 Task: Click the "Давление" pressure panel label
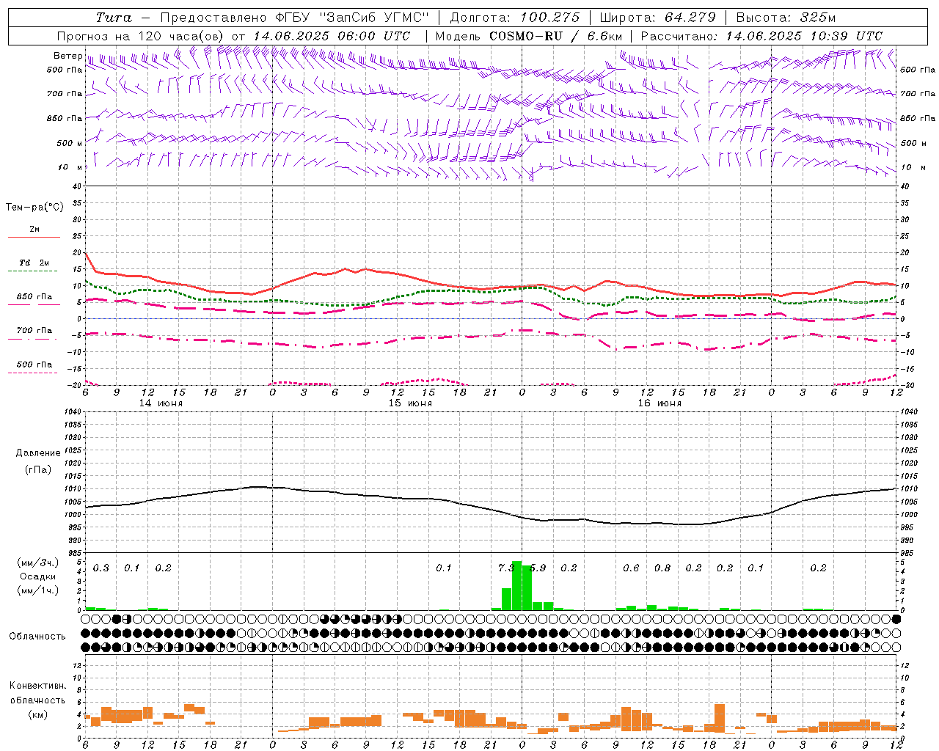[x=38, y=453]
